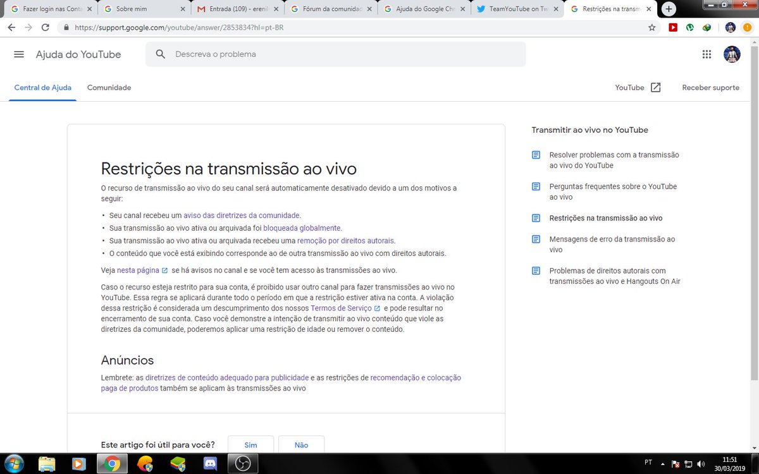This screenshot has height=474, width=759.
Task: Click the orange Chrome update alert icon
Action: click(748, 28)
